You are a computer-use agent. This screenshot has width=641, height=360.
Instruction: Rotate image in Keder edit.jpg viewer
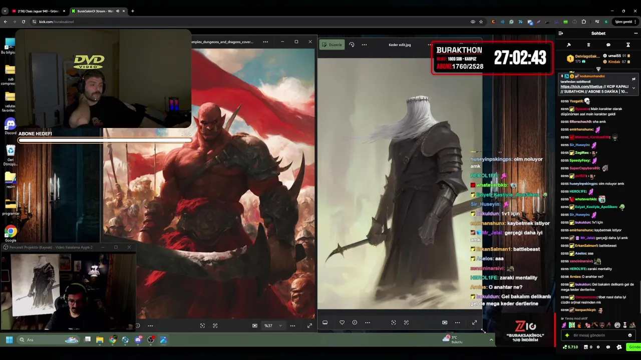(x=352, y=44)
